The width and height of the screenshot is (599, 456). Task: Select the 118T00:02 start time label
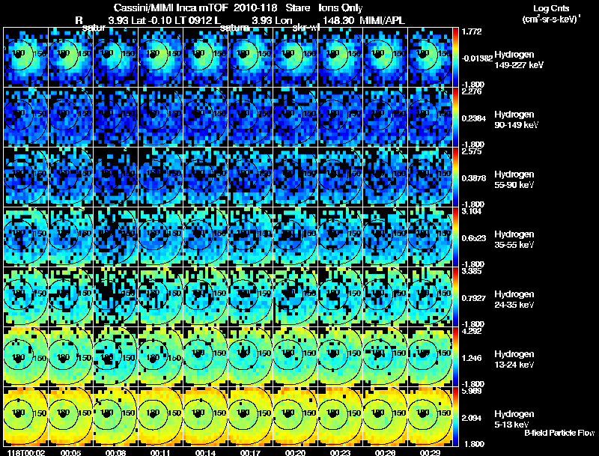pyautogui.click(x=26, y=452)
